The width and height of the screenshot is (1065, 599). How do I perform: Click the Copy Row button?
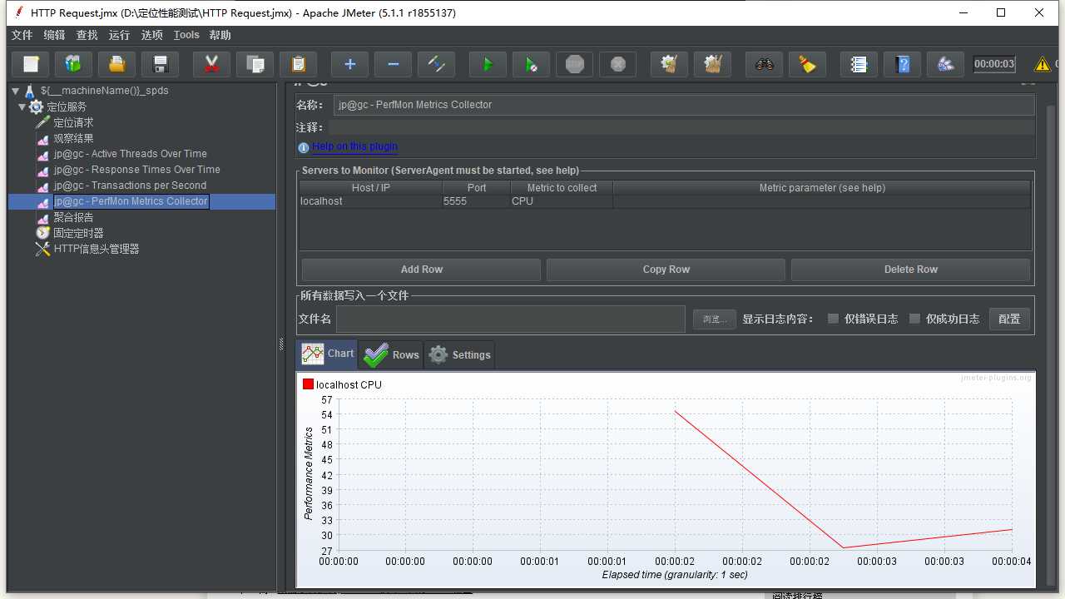666,270
